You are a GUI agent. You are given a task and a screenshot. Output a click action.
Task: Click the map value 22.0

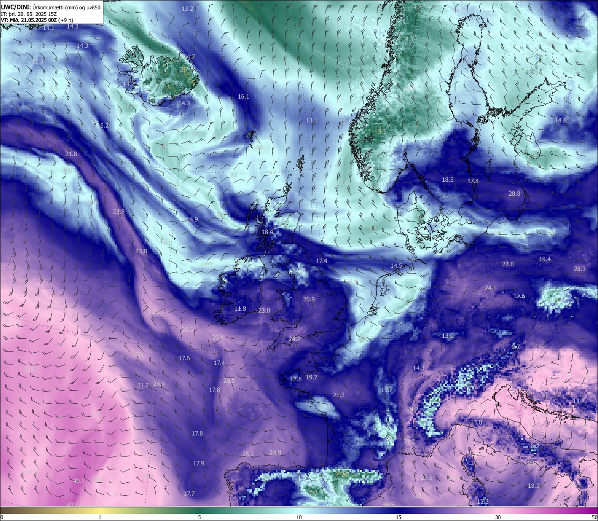click(508, 264)
